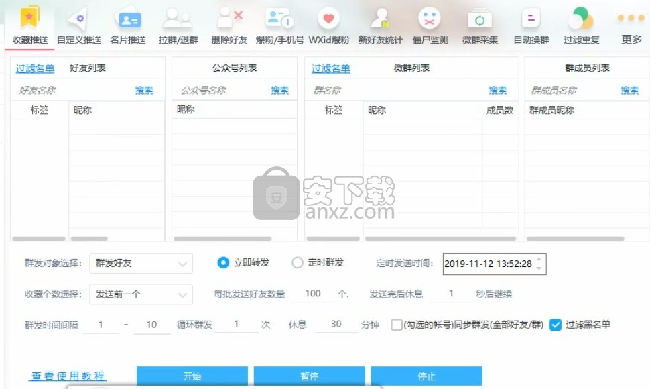The width and height of the screenshot is (650, 389).
Task: Click the 循环群发 count field
Action: click(237, 324)
